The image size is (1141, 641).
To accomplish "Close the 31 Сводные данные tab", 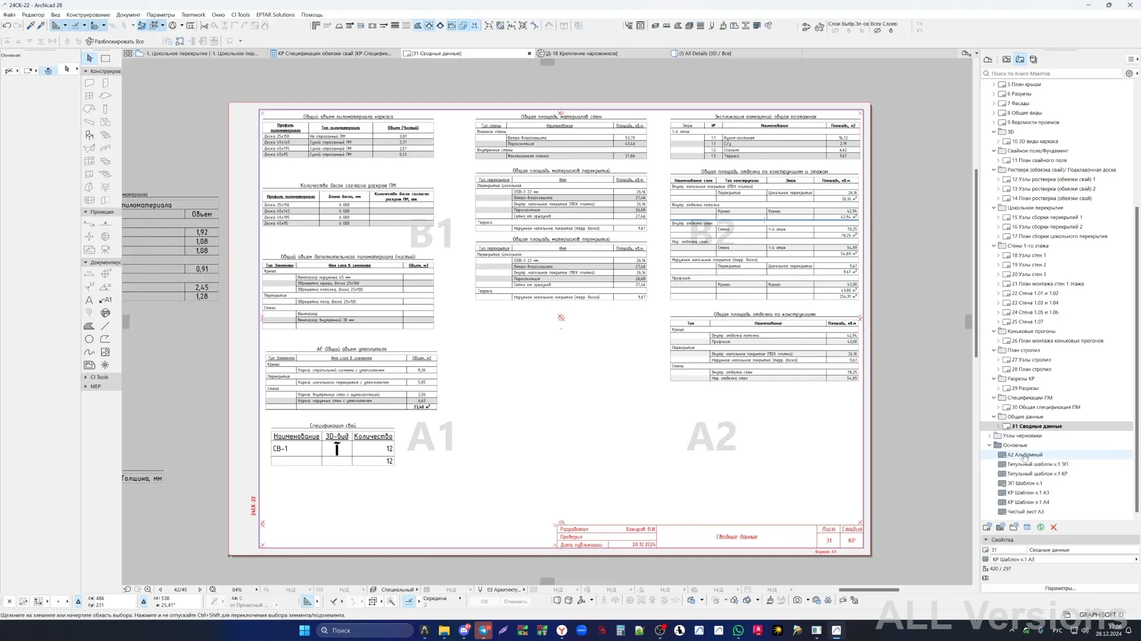I will [529, 53].
